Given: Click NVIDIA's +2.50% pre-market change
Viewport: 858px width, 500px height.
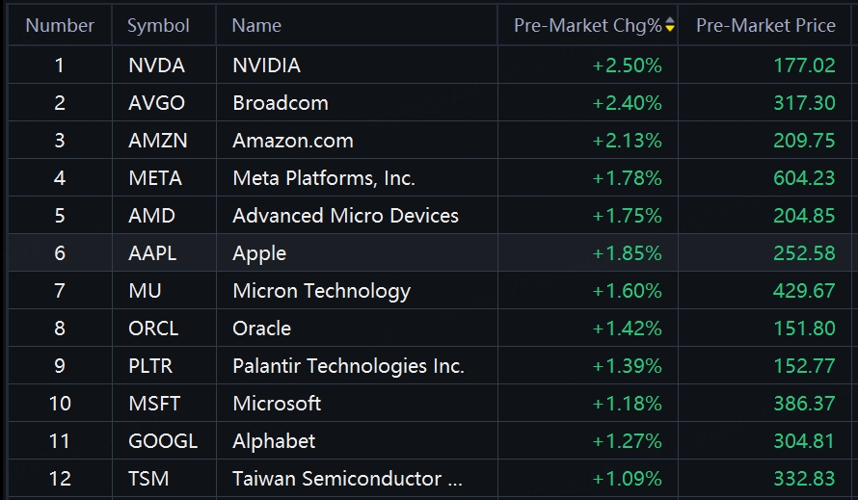Looking at the screenshot, I should [x=628, y=66].
